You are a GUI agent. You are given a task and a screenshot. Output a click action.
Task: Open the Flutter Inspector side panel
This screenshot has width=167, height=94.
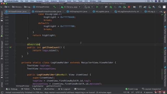pos(165,34)
